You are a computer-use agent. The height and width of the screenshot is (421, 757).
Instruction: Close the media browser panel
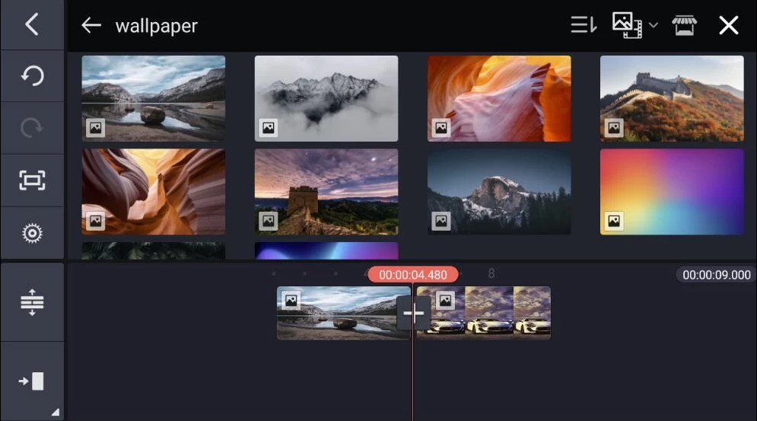[x=728, y=26]
